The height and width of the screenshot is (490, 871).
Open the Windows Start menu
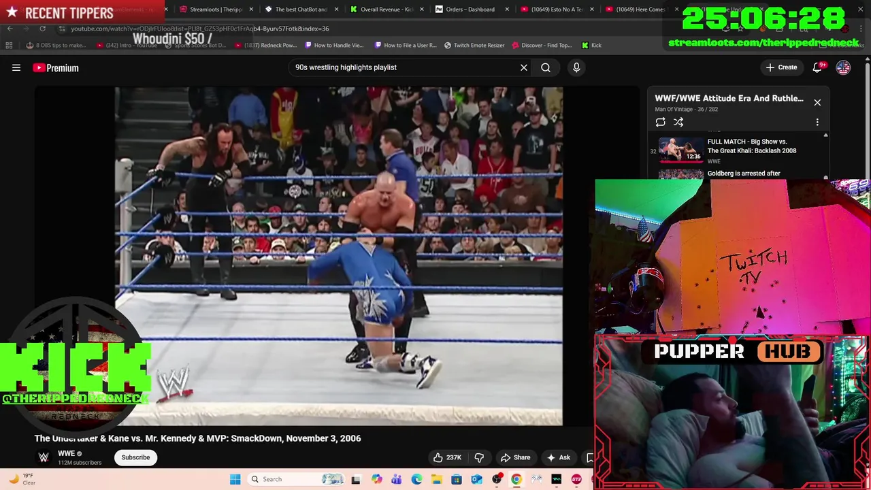pyautogui.click(x=235, y=479)
